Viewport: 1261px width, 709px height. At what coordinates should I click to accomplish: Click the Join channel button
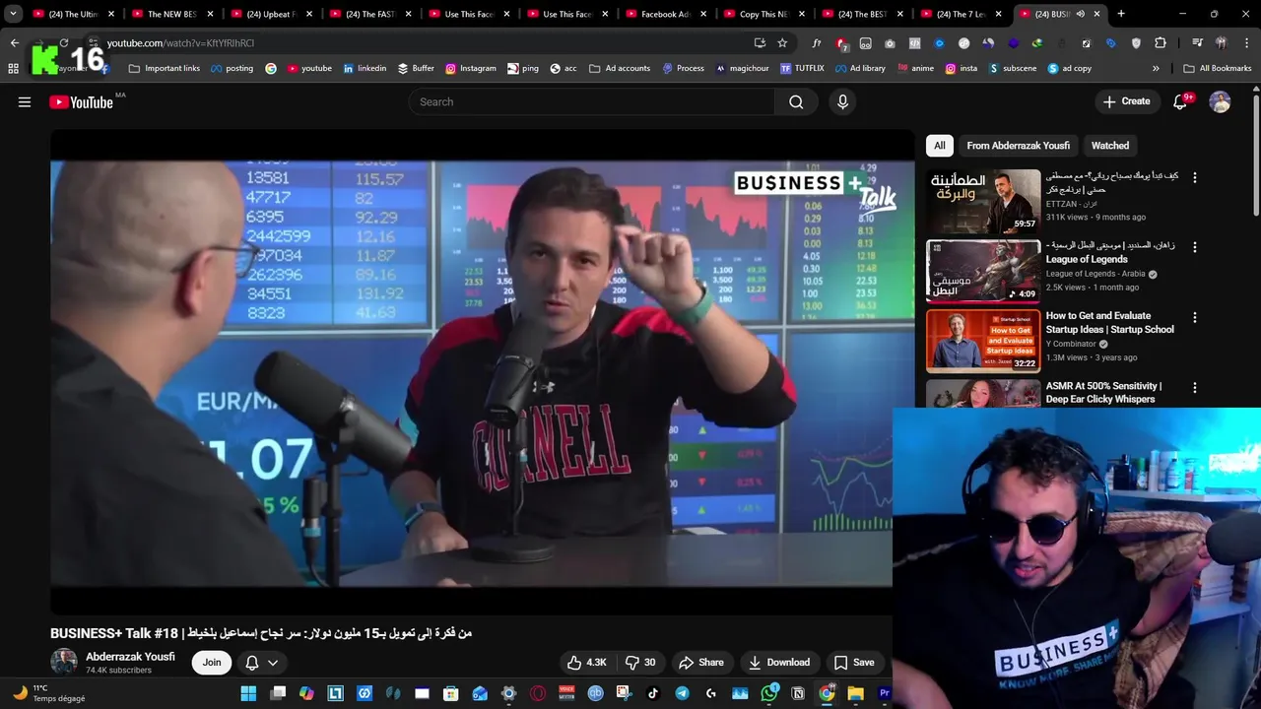[x=212, y=663]
